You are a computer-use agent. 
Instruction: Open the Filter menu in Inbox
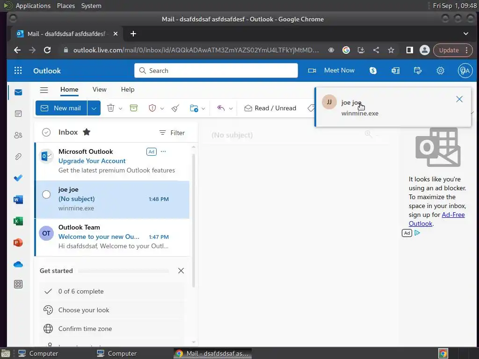coord(172,133)
